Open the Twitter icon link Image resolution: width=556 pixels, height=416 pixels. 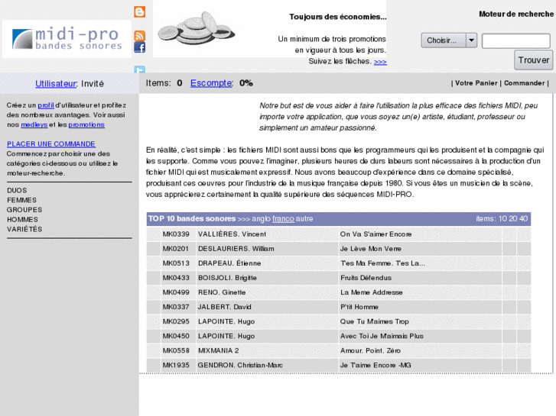click(139, 69)
